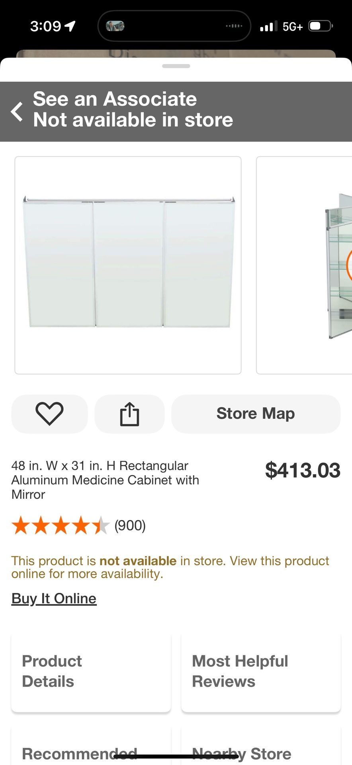Tap the medicine cabinet front image

[128, 265]
